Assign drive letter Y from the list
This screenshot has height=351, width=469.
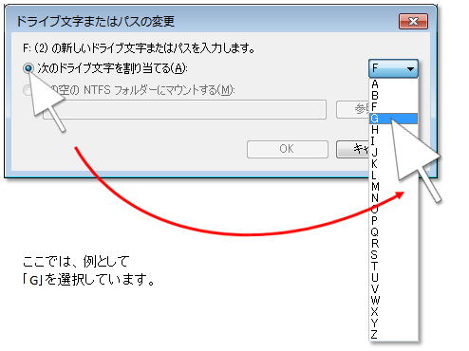[394, 323]
